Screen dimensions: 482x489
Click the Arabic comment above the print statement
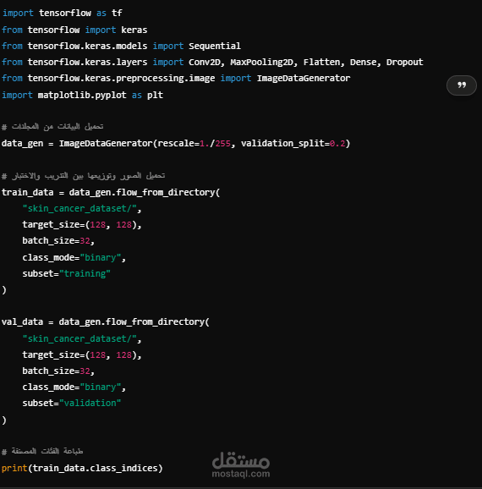pos(42,451)
